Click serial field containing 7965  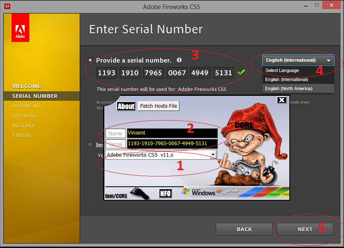coord(153,73)
